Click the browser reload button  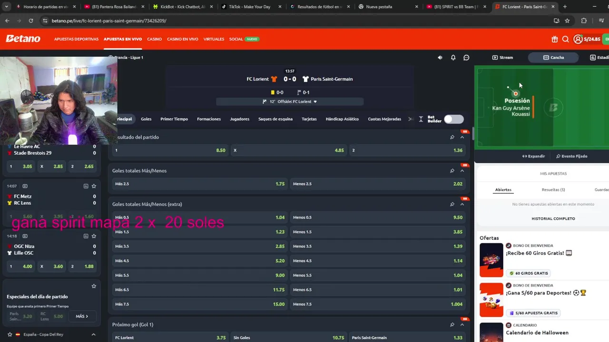pos(31,21)
